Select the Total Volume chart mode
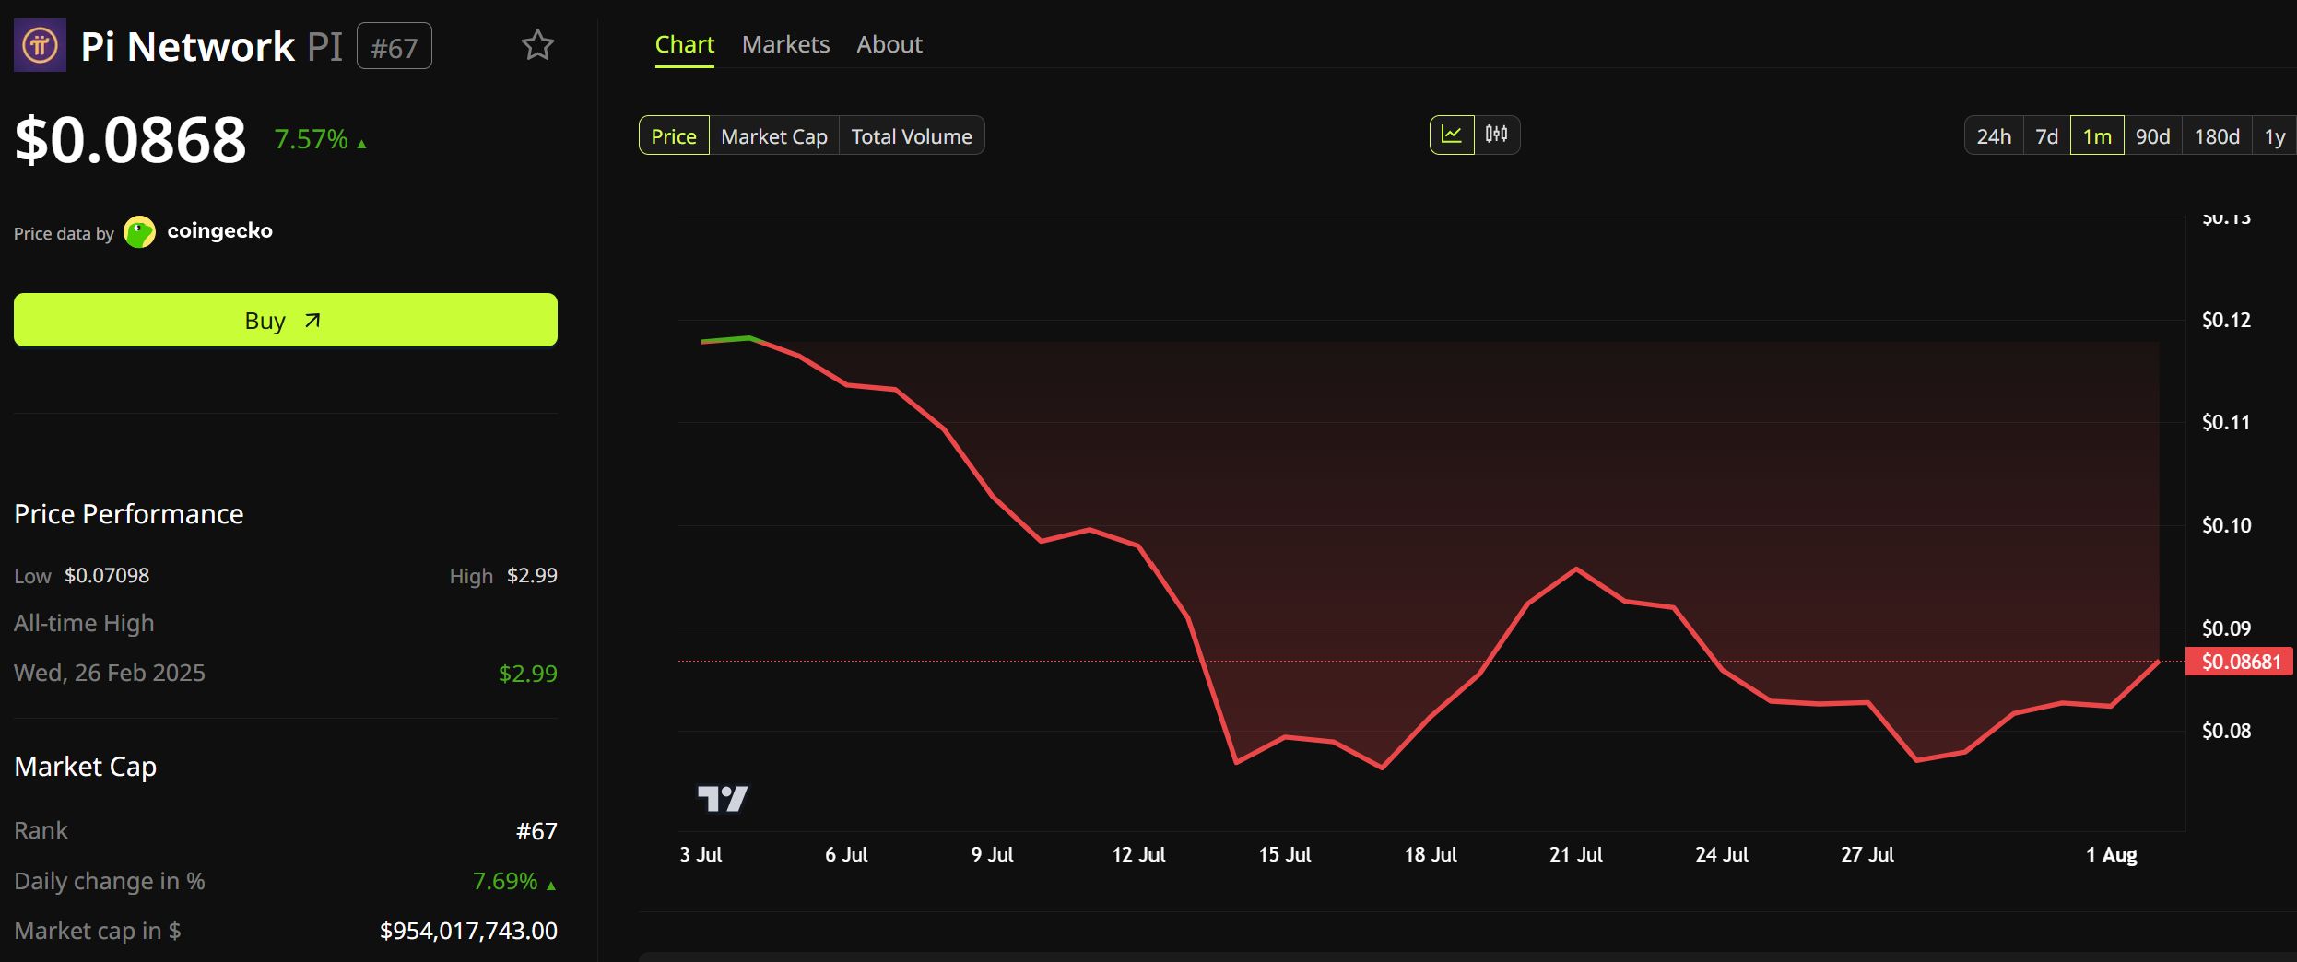Screen dimensions: 2297x962 pyautogui.click(x=912, y=135)
